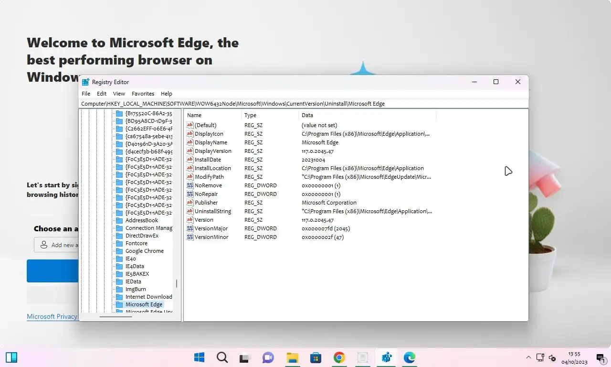Switch to Google Chrome on the taskbar
Screen dimensions: 611x367
tap(339, 357)
